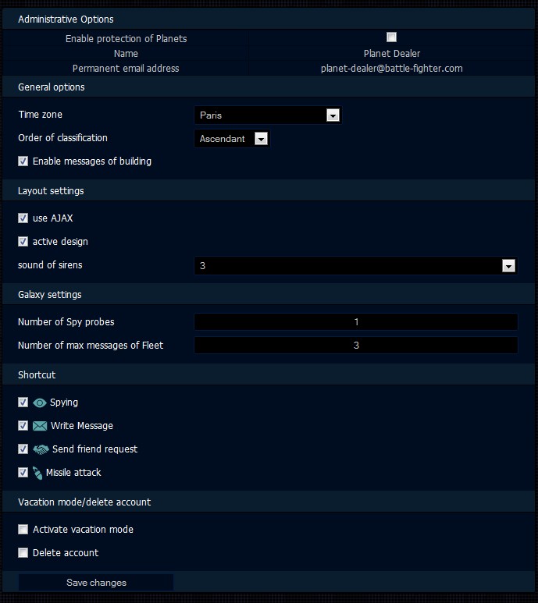Viewport: 538px width, 603px height.
Task: Toggle the active design checkbox
Action: (23, 242)
